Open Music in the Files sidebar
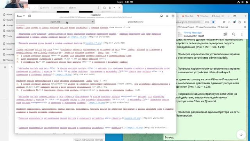 [x=7, y=49]
